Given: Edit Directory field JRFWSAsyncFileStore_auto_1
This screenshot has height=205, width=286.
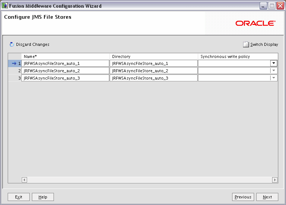Looking at the screenshot, I should tap(154, 63).
